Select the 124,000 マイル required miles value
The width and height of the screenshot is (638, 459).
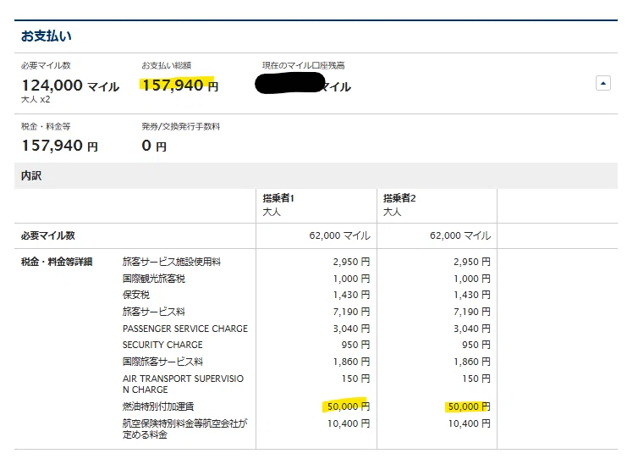(70, 86)
